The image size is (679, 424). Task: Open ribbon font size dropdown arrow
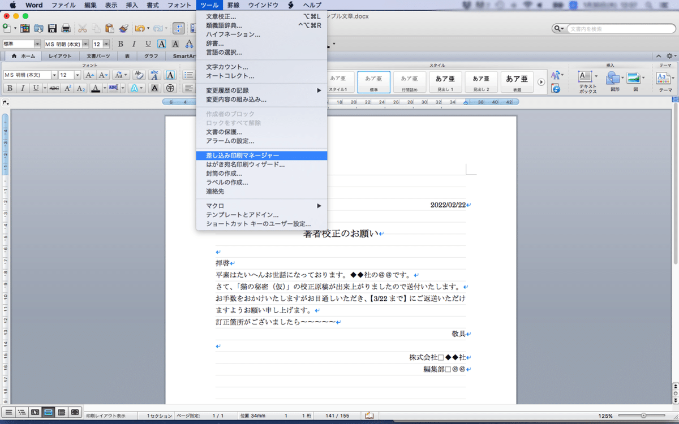pyautogui.click(x=78, y=75)
